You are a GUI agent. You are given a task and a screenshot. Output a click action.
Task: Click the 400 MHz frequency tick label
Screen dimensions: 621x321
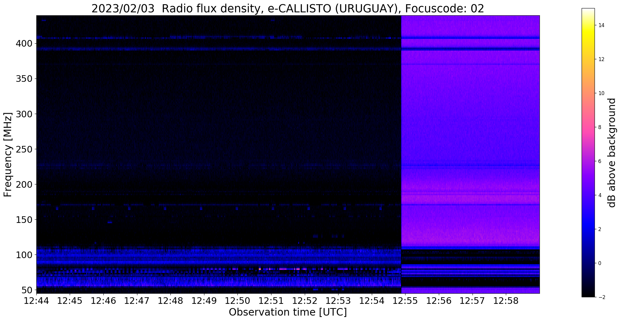tap(24, 44)
